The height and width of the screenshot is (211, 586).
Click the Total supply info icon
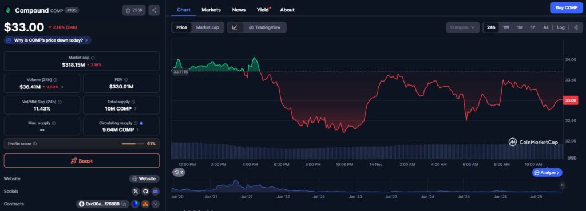click(133, 102)
